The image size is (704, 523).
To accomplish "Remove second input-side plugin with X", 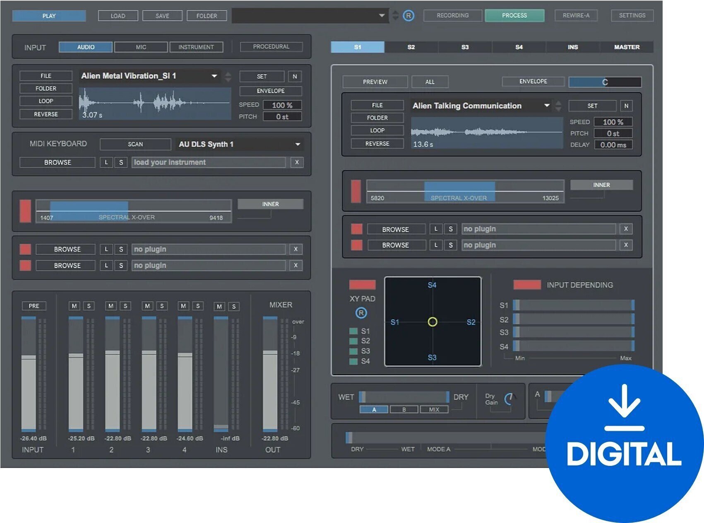I will pos(296,265).
